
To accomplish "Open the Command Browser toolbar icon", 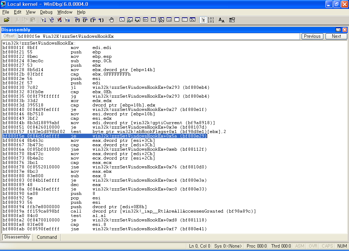I will coord(193,20).
